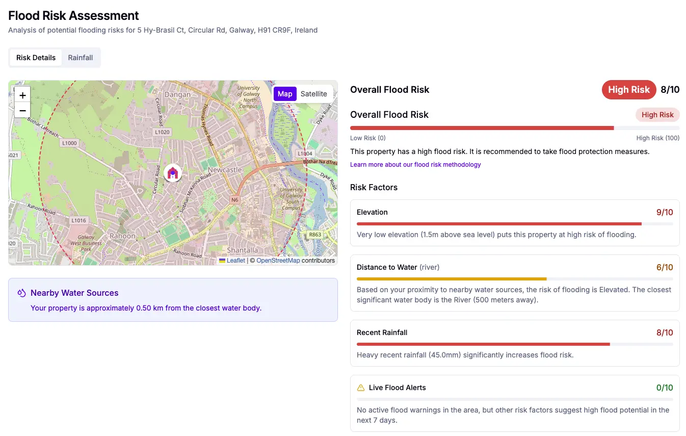The width and height of the screenshot is (686, 436).
Task: Click the water droplet icon beside Nearby Water Sources
Action: coord(21,293)
